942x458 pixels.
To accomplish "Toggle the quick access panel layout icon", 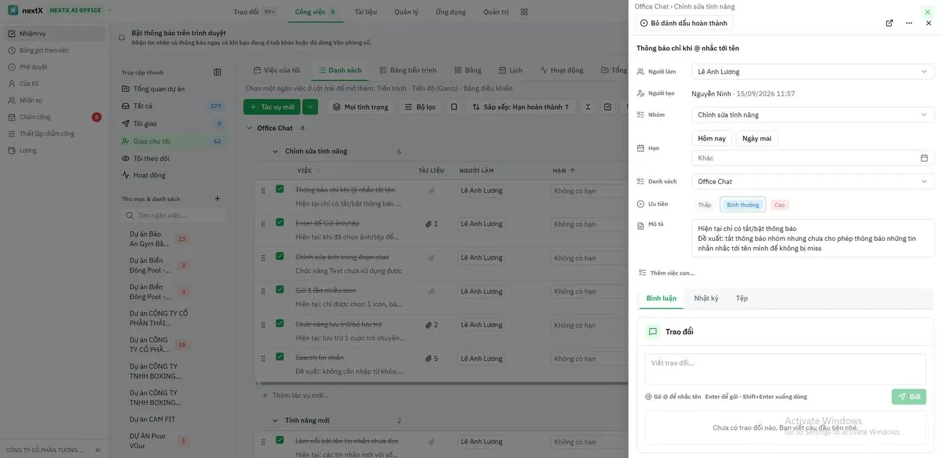I will (x=217, y=72).
